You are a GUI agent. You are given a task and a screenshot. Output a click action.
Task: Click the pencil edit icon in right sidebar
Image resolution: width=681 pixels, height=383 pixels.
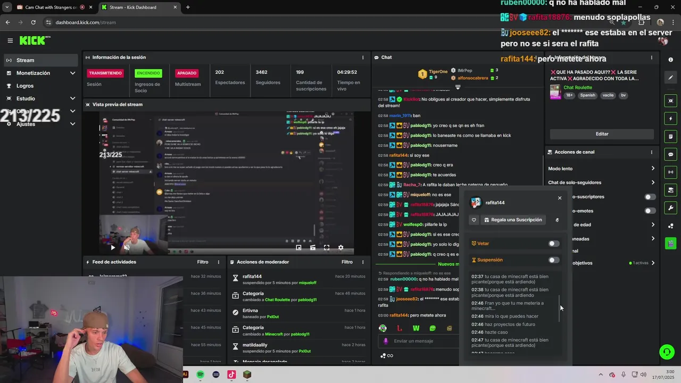pyautogui.click(x=671, y=78)
